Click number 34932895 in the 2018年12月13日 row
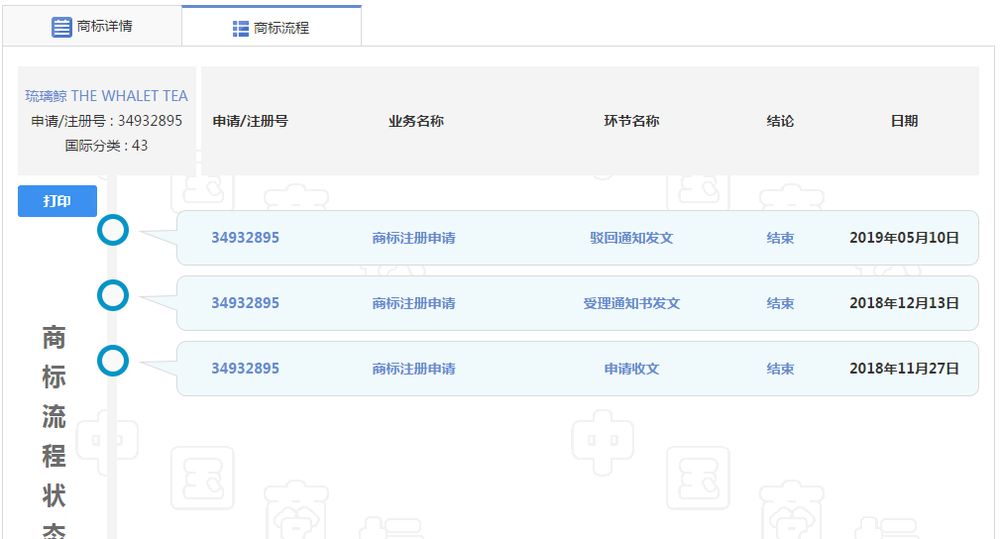This screenshot has width=1000, height=539. click(245, 303)
